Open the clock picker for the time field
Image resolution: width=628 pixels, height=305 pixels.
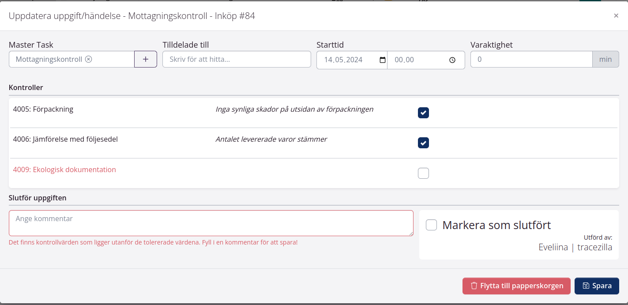[452, 60]
